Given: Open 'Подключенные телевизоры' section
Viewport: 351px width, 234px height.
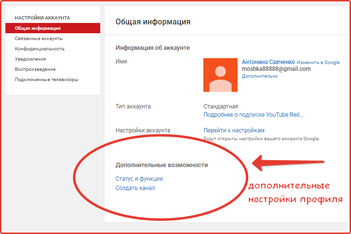Looking at the screenshot, I should 46,80.
